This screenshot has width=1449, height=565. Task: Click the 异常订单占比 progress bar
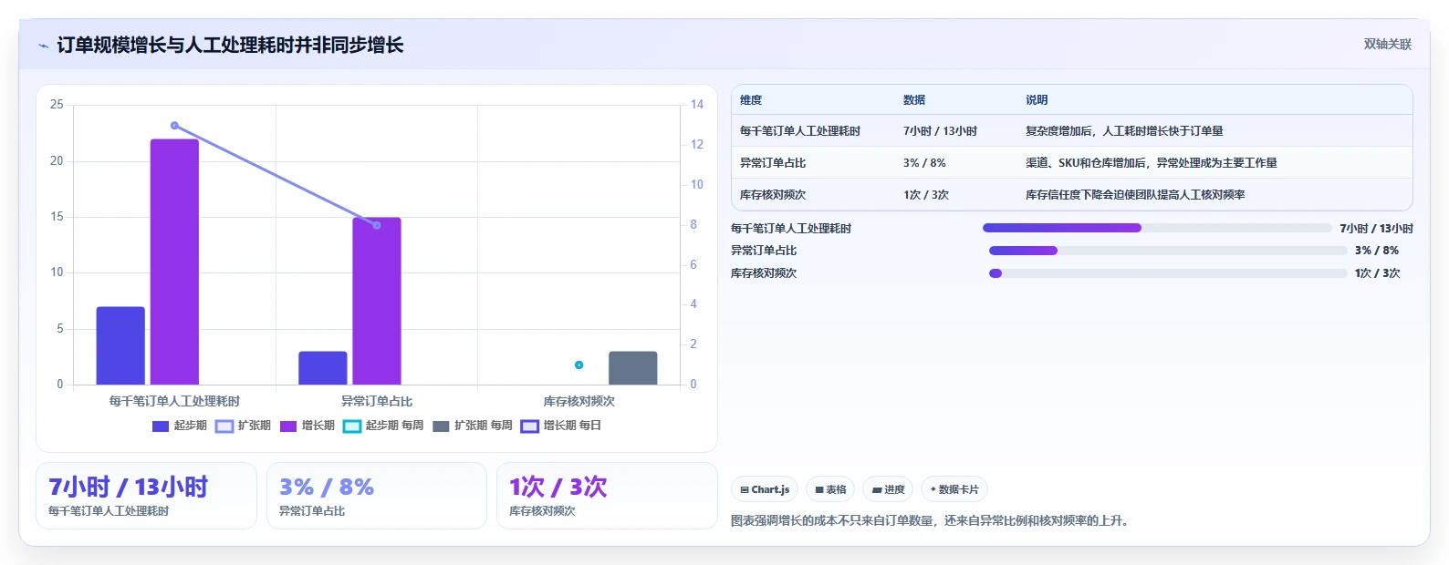pyautogui.click(x=1168, y=251)
